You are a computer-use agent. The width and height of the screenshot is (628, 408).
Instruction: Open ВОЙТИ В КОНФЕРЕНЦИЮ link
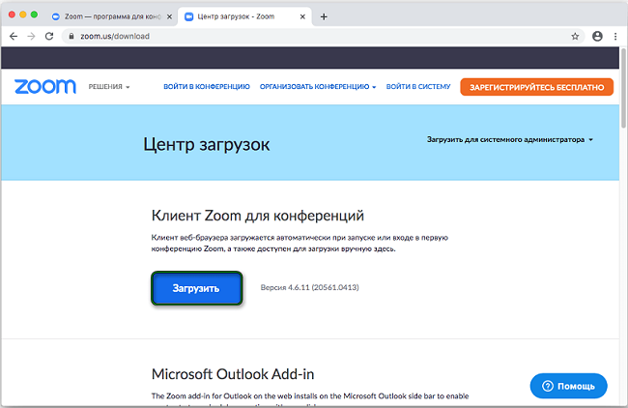(x=207, y=87)
